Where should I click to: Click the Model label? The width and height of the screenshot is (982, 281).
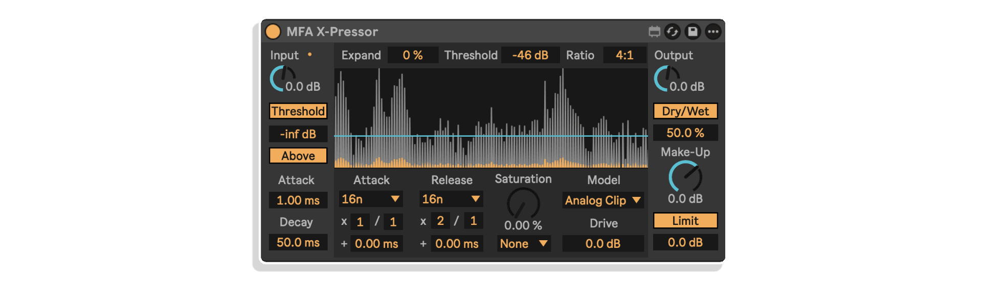click(604, 180)
